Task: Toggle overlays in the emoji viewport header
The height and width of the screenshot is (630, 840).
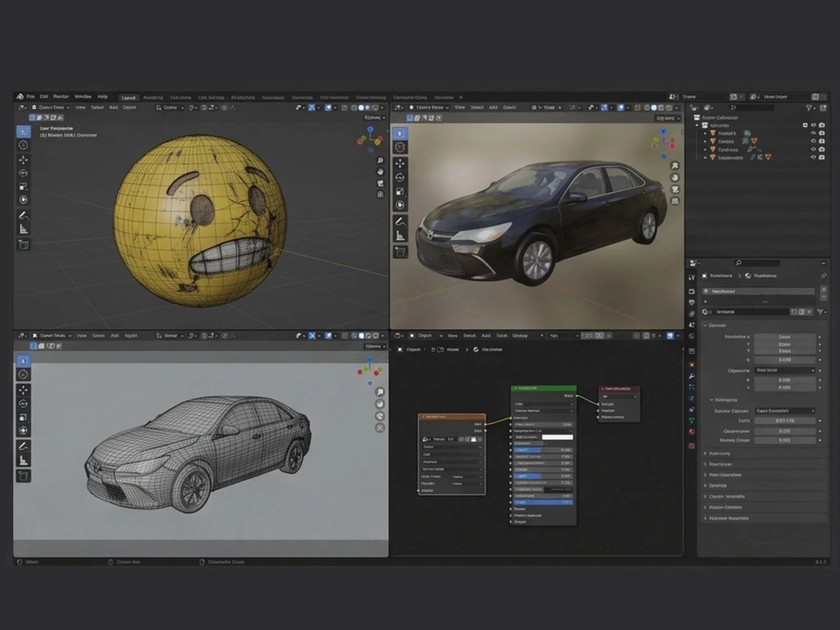Action: tap(328, 108)
